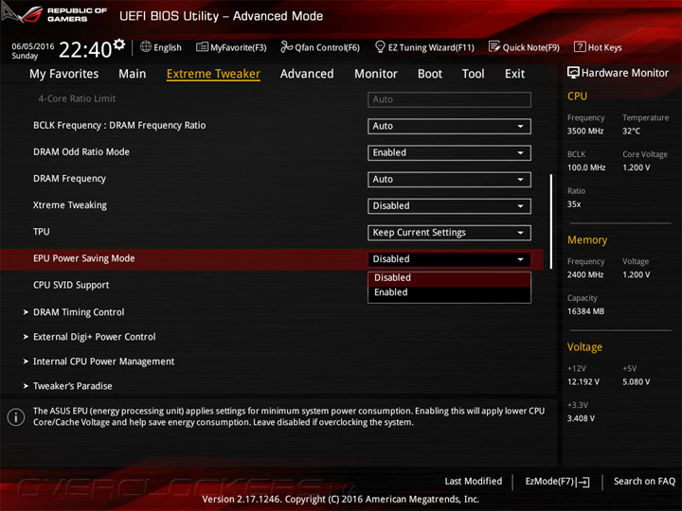Click the CPU temperature 32°C value
Screen dimensions: 682x511
coord(631,132)
